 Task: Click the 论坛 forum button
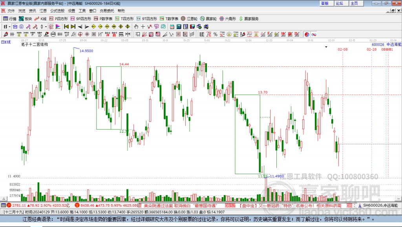341,3
